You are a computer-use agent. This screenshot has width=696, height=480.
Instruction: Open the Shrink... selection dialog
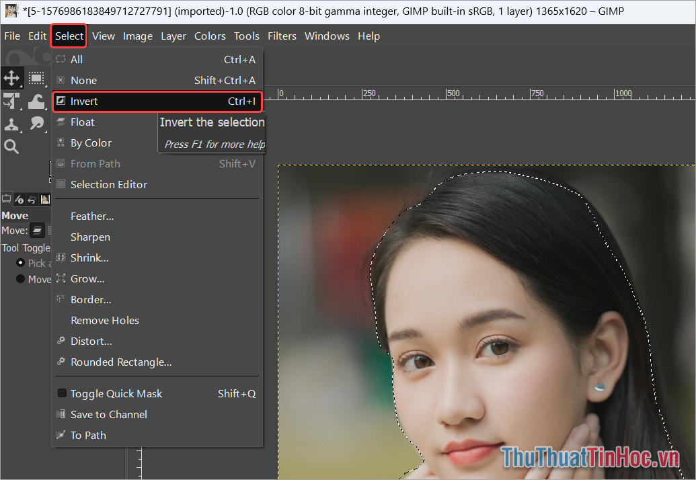click(157, 257)
